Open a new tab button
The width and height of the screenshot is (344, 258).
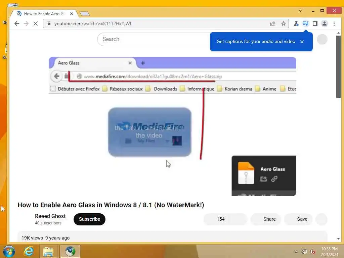coord(84,14)
